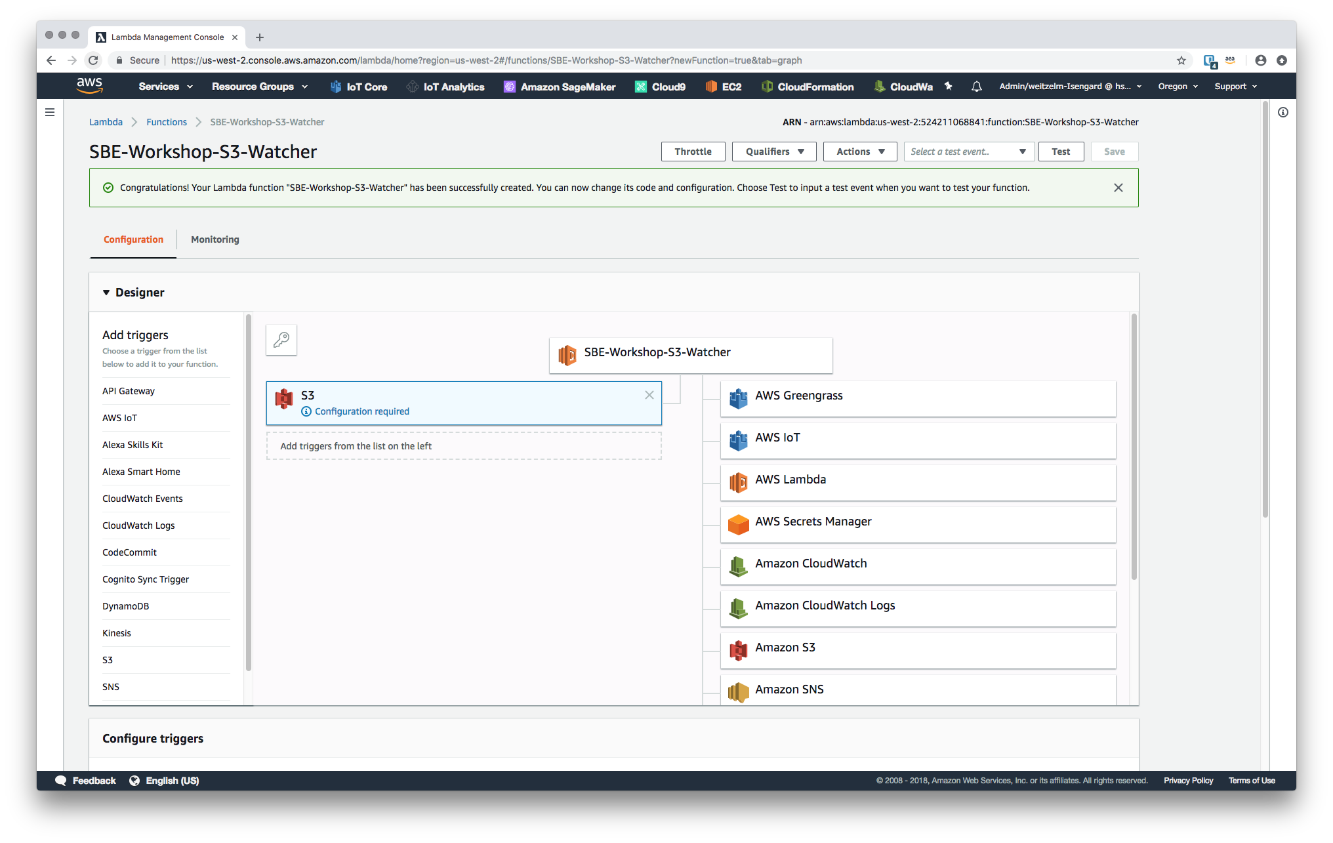
Task: Dismiss the success banner with the X
Action: 1118,188
